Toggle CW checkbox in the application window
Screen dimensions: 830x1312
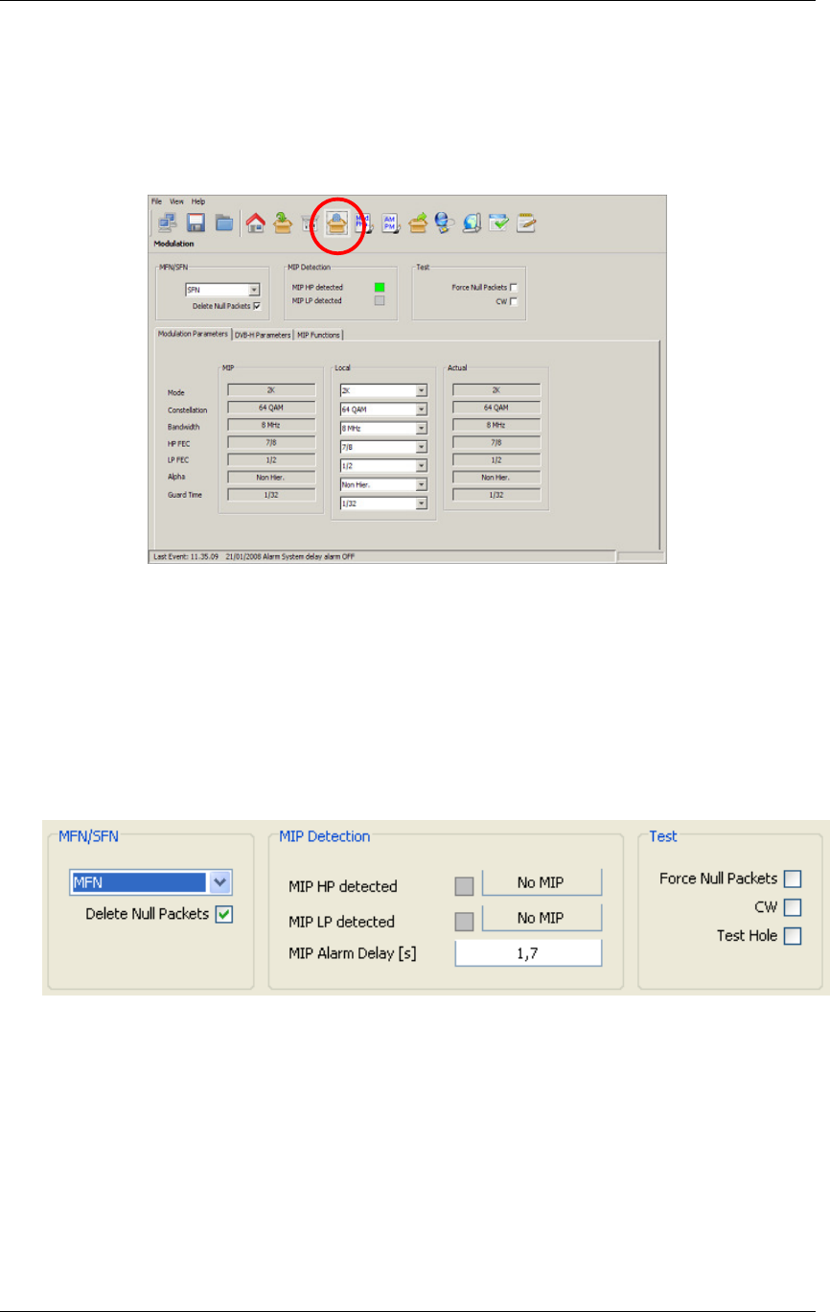coord(515,301)
